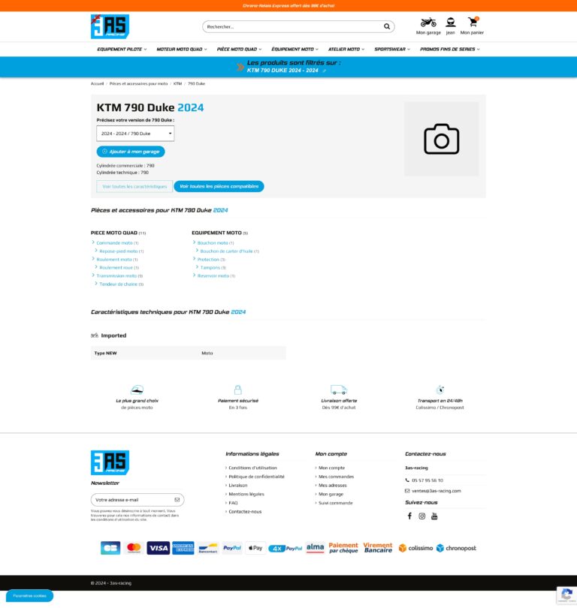Click the CB card logo
The image size is (577, 608).
pyautogui.click(x=110, y=548)
